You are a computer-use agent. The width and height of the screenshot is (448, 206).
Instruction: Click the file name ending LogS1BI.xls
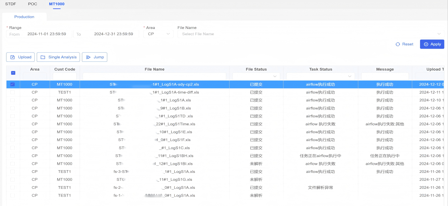(x=154, y=164)
